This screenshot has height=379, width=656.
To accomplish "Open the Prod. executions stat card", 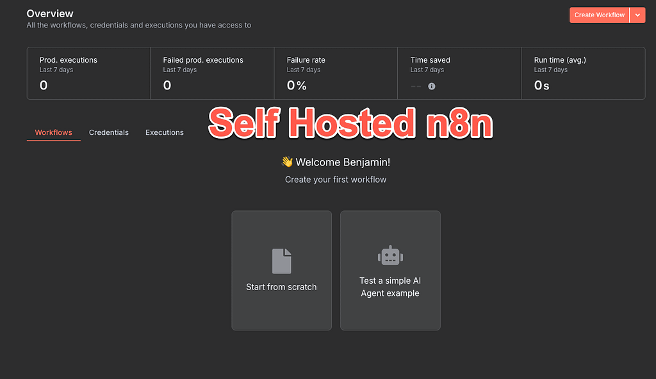I will [88, 73].
